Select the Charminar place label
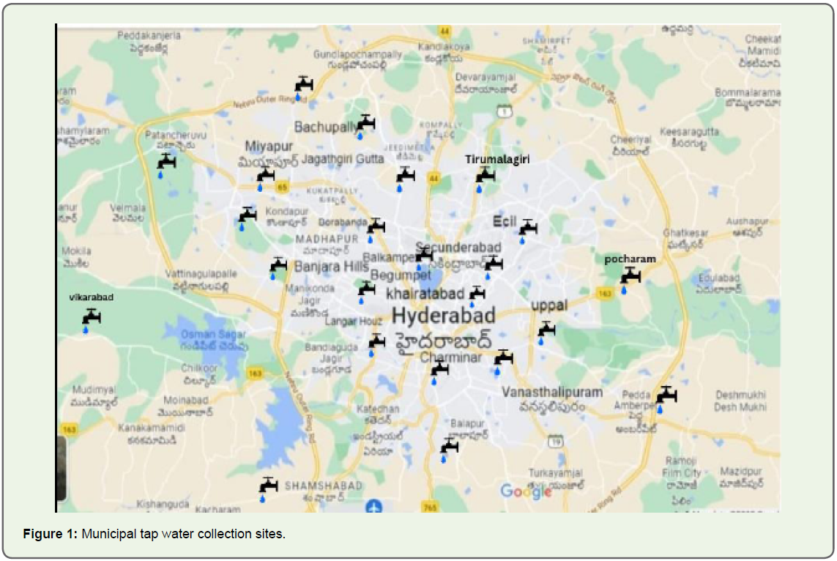The image size is (837, 561). click(450, 357)
